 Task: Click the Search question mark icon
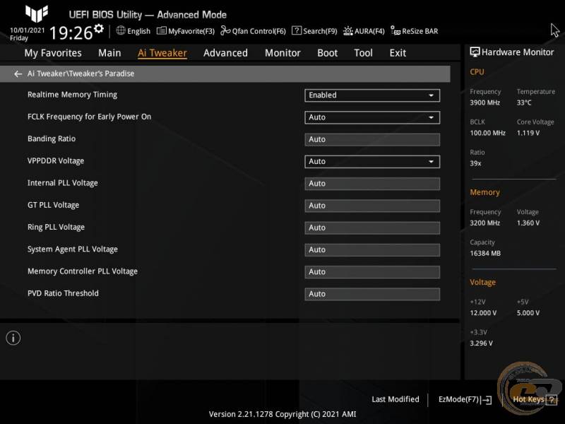click(x=296, y=30)
